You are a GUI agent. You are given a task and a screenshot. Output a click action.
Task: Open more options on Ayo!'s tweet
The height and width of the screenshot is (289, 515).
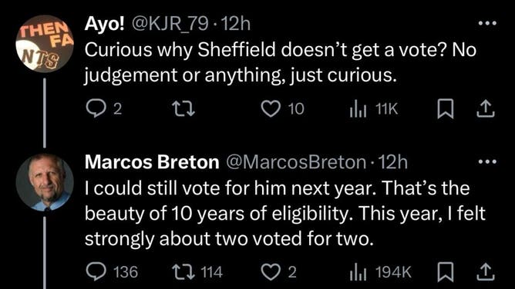[488, 23]
